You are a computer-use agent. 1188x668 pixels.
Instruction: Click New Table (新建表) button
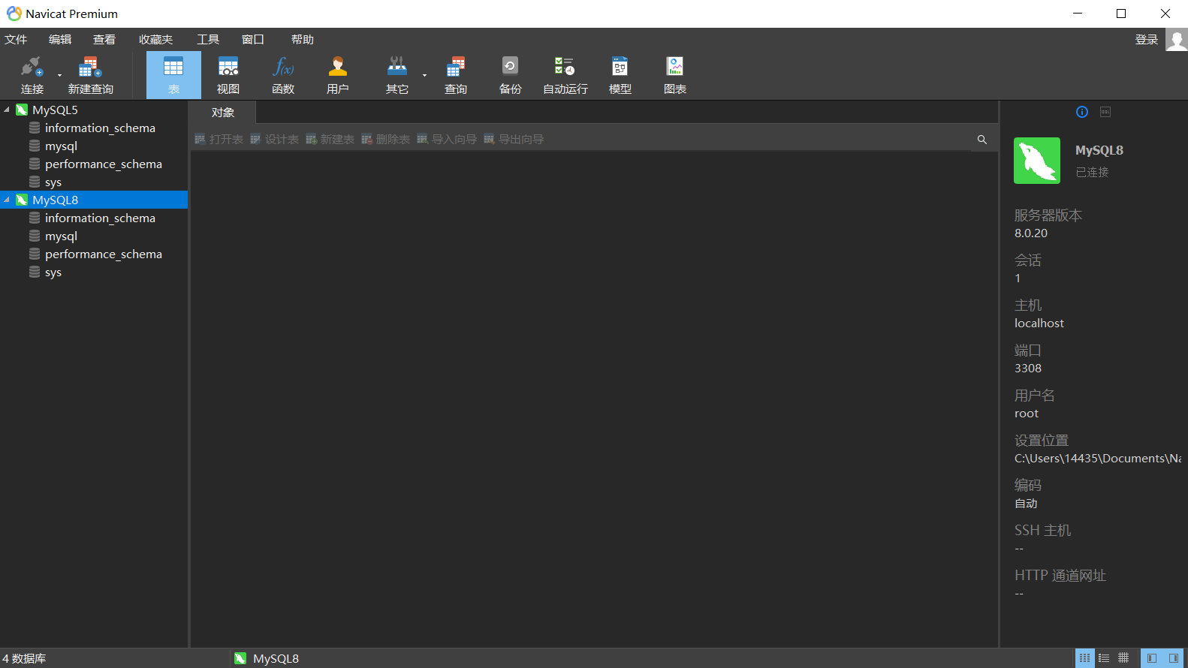tap(330, 139)
